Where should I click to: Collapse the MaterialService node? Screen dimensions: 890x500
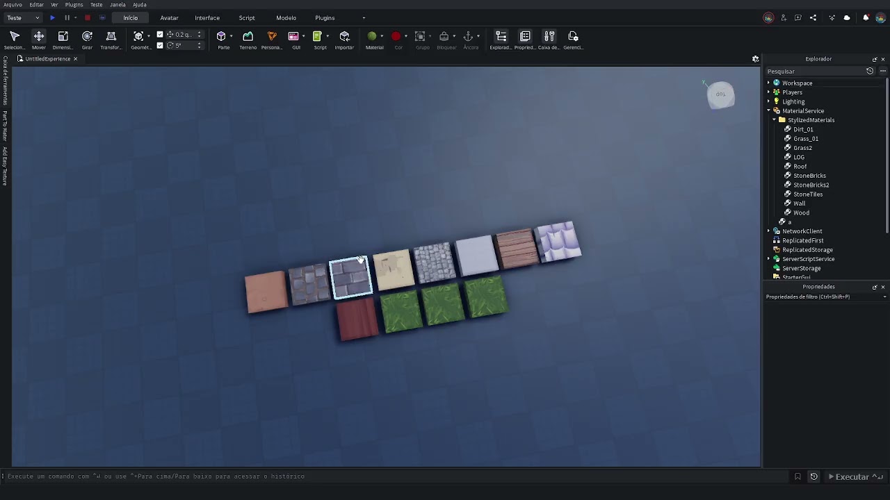coord(768,110)
